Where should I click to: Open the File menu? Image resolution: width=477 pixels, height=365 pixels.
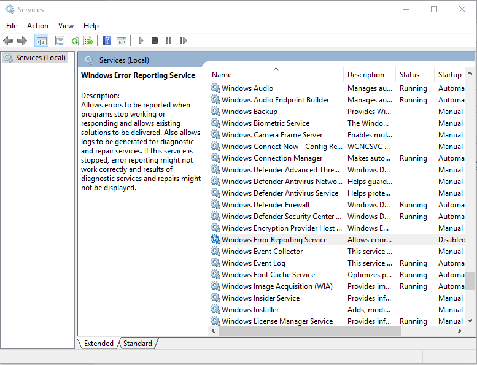pos(12,26)
